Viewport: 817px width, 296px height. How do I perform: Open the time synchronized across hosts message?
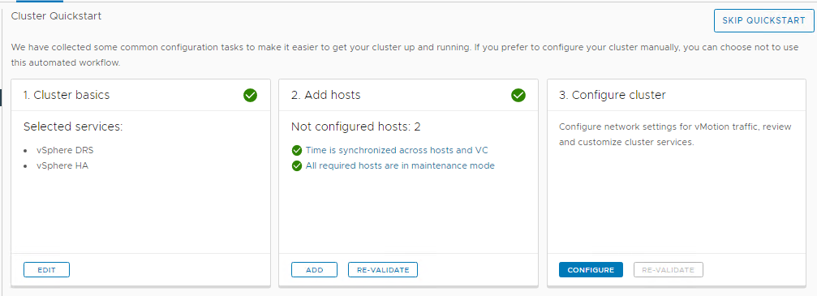(397, 151)
